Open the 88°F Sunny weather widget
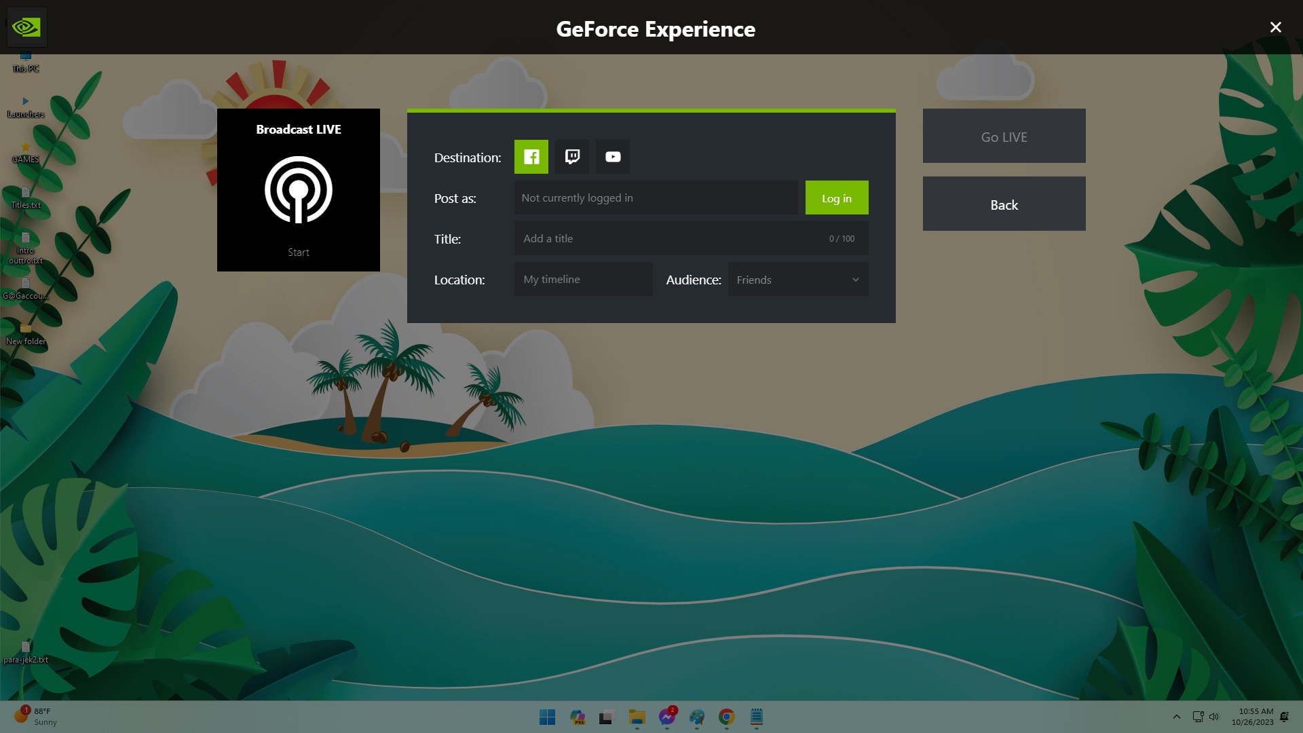 [x=36, y=716]
